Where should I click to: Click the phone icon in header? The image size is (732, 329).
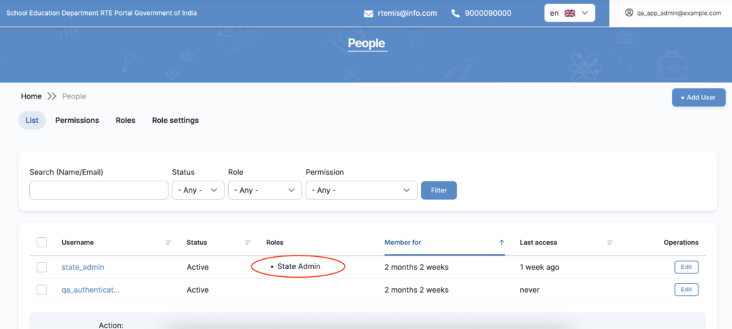tap(455, 14)
